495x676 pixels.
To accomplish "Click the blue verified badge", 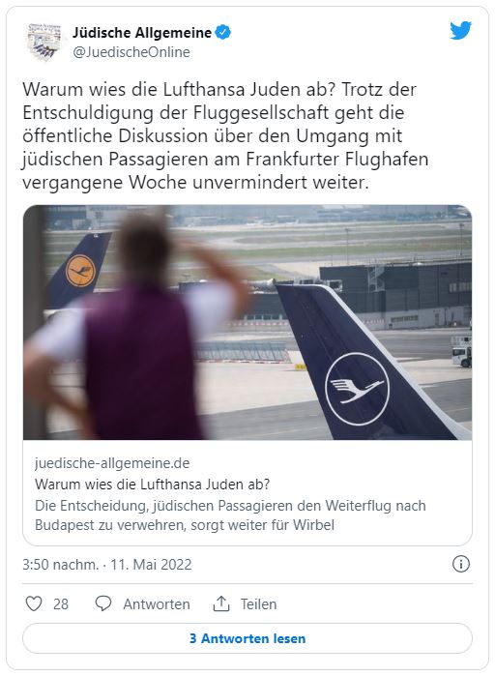I will 223,32.
